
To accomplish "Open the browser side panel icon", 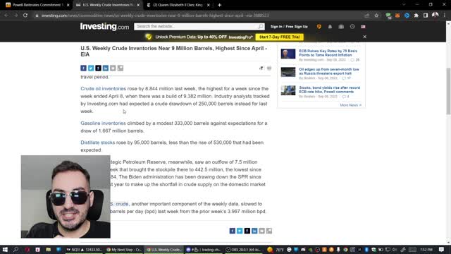I will point(426,16).
